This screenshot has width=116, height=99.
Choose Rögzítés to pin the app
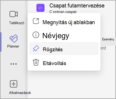[64, 49]
